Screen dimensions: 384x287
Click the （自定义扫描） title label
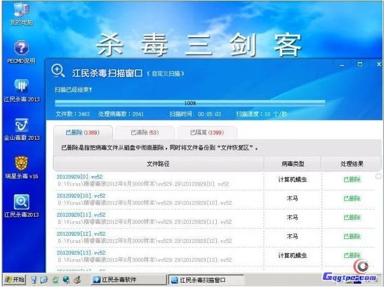(x=166, y=74)
